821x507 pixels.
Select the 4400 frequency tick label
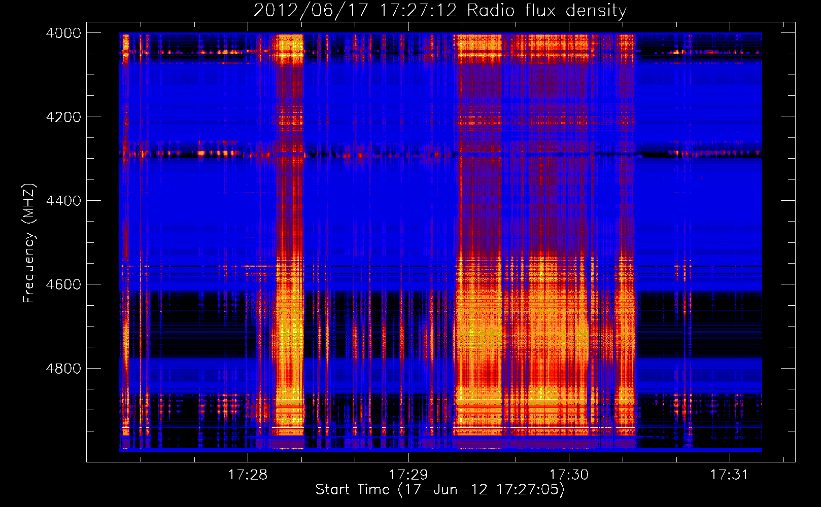(x=63, y=201)
